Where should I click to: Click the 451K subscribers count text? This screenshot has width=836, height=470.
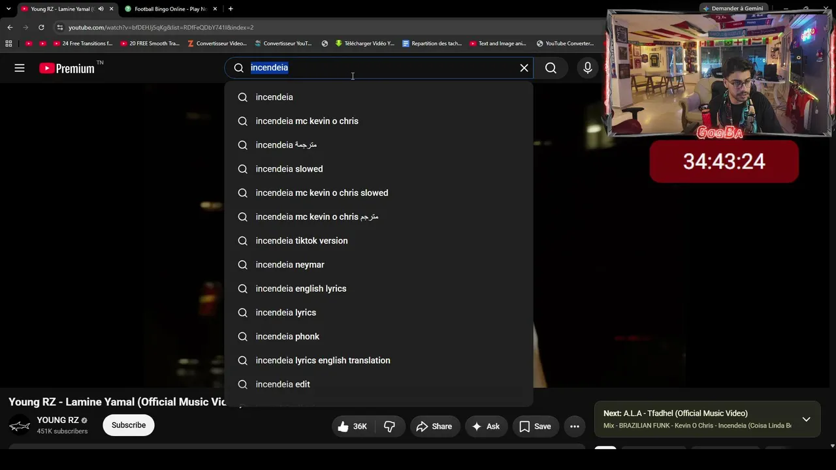tap(62, 431)
